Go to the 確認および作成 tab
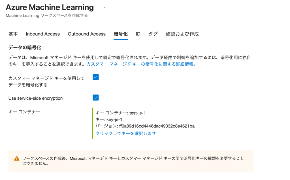 (182, 34)
